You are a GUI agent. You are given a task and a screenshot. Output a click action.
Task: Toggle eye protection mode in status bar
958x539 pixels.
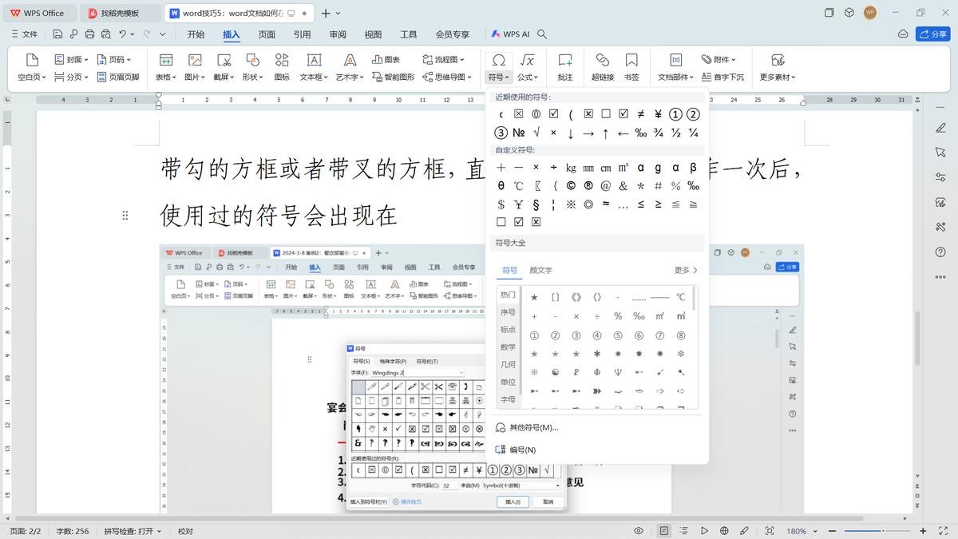point(639,531)
